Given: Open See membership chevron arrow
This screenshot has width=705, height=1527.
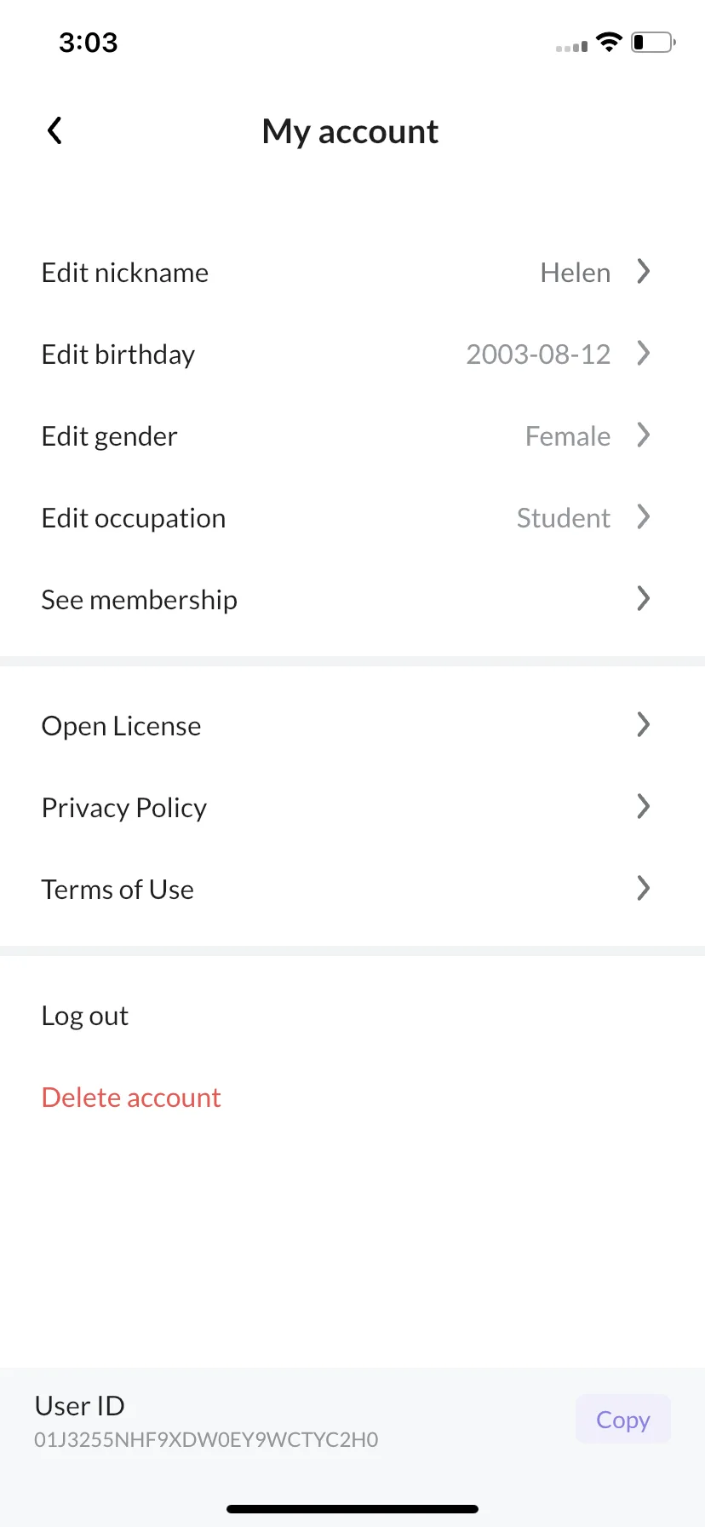Looking at the screenshot, I should (644, 599).
